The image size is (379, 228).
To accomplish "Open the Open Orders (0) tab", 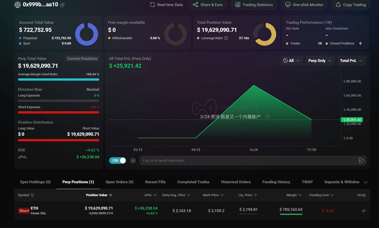I will point(119,182).
